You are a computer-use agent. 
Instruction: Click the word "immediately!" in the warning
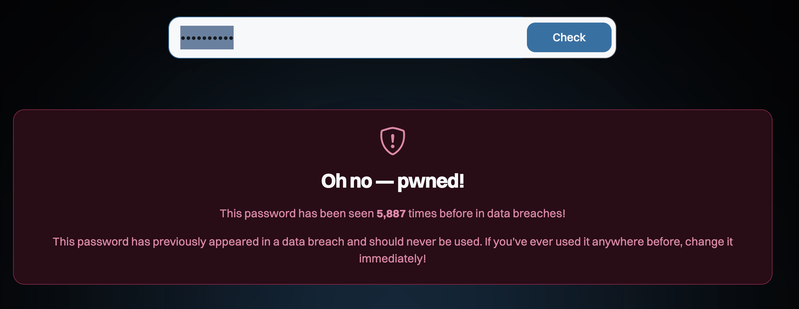(392, 259)
